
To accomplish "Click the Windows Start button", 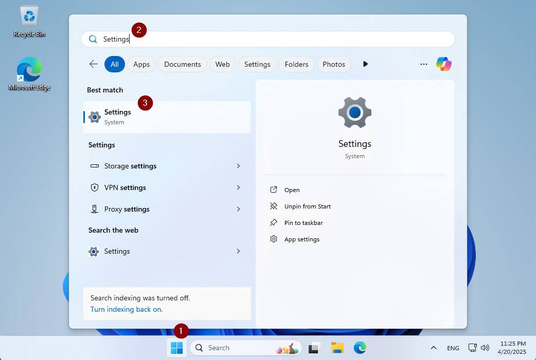I will click(x=176, y=348).
